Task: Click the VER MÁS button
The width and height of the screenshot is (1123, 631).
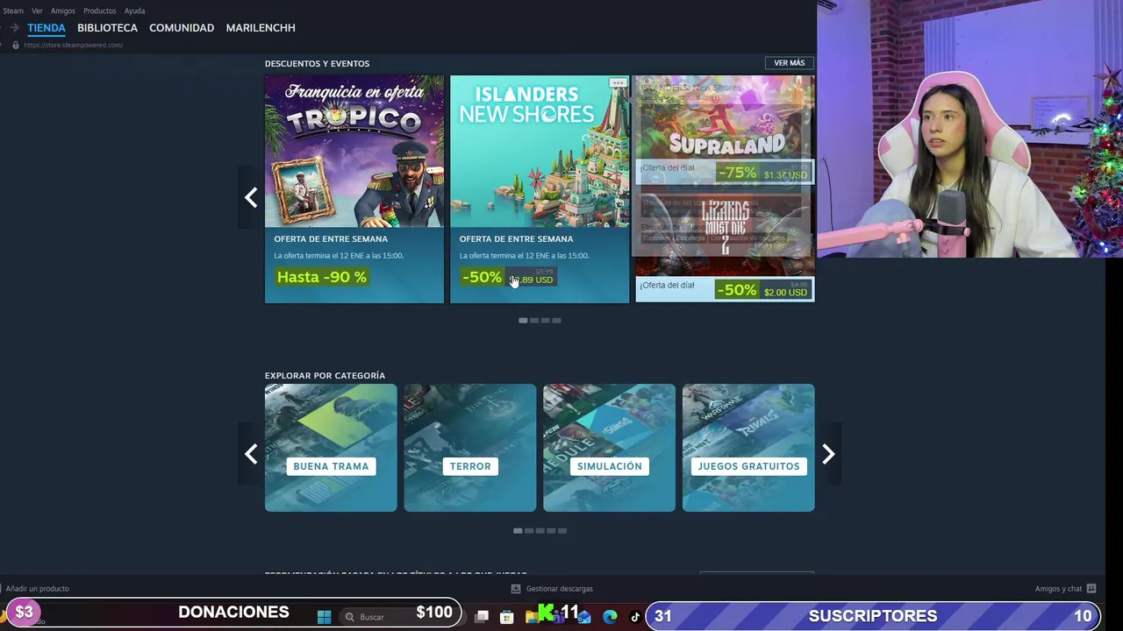Action: (789, 63)
